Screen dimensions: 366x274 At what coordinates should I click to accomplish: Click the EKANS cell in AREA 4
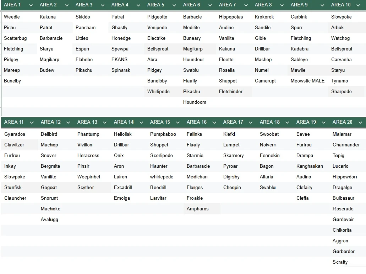[x=119, y=60]
